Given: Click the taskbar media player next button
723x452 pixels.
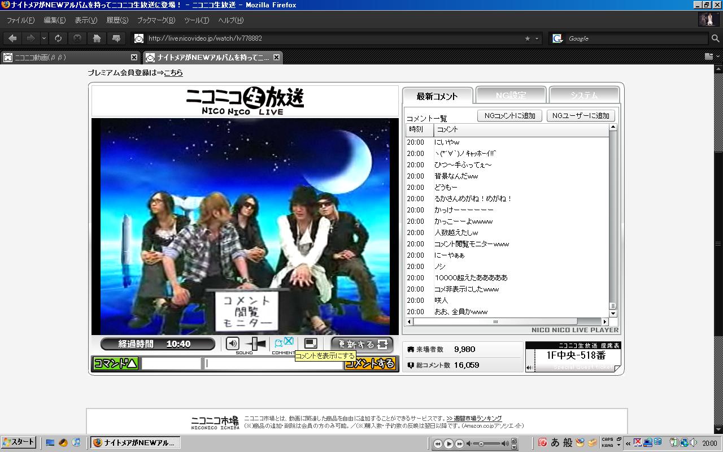Looking at the screenshot, I should [x=460, y=444].
